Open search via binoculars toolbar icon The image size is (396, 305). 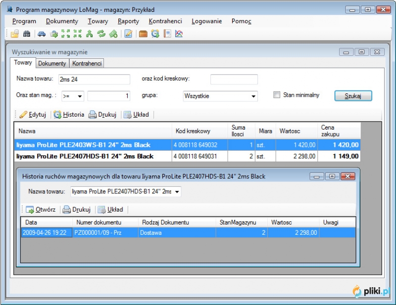[27, 34]
